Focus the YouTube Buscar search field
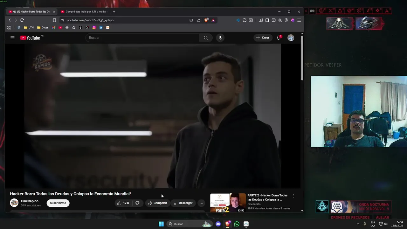Viewport: 407px width, 229px height. (x=142, y=38)
